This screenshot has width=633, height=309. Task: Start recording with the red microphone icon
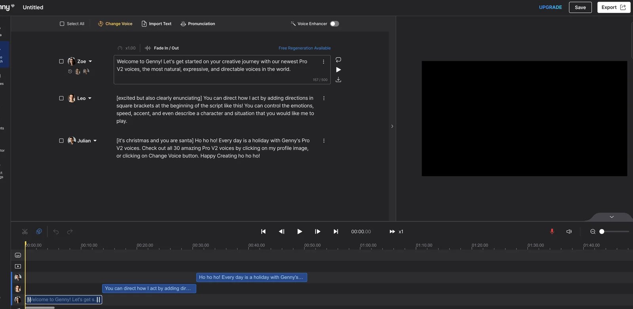pyautogui.click(x=552, y=232)
